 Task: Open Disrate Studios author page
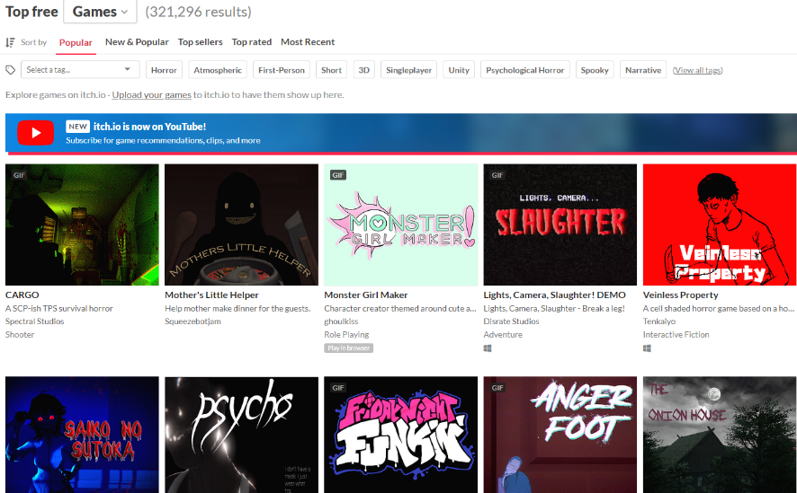[x=511, y=321]
